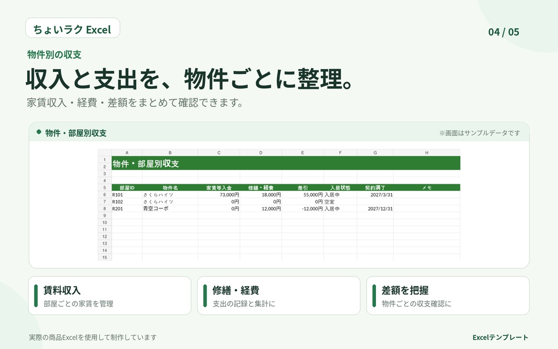Click the note ※画面はサンプルデータです

480,133
